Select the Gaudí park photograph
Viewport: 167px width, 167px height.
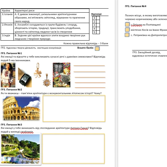21,149
